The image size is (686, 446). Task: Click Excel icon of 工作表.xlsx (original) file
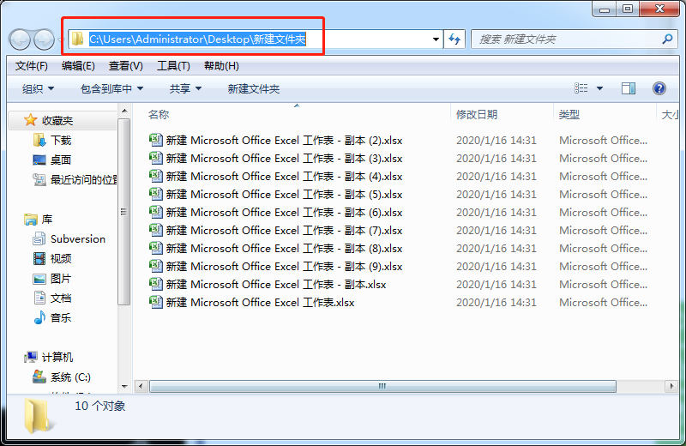pyautogui.click(x=156, y=302)
